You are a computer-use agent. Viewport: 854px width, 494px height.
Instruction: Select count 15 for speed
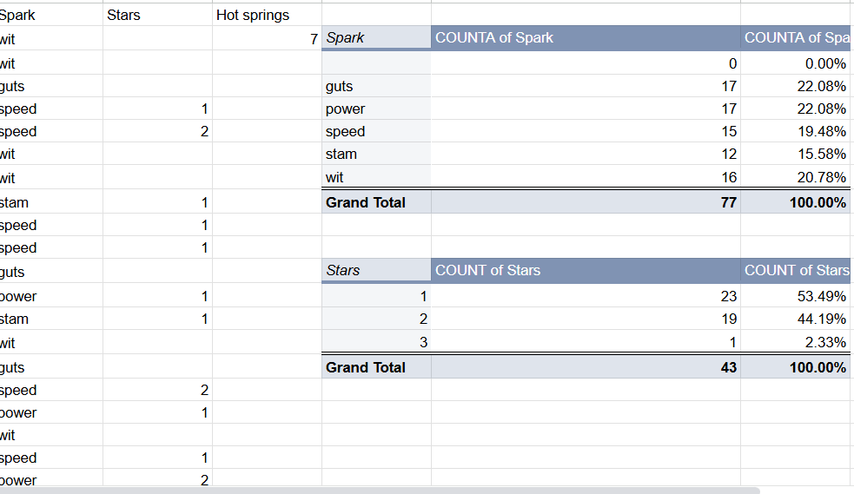pos(586,131)
